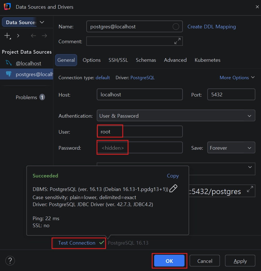
Task: Click the Password hidden field
Action: [x=139, y=148]
